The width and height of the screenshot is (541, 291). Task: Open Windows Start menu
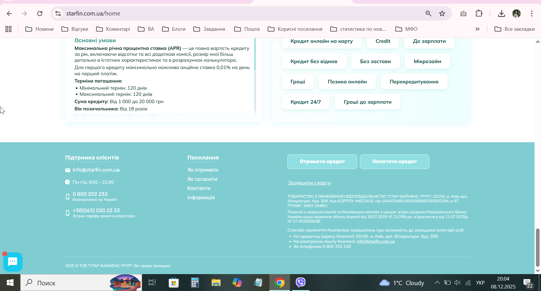[x=10, y=283]
